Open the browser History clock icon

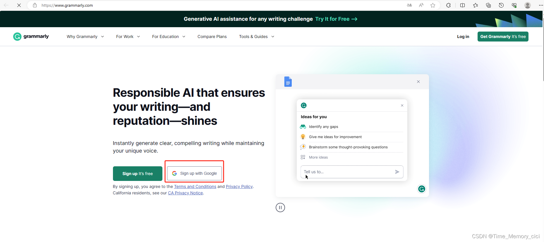tap(501, 5)
